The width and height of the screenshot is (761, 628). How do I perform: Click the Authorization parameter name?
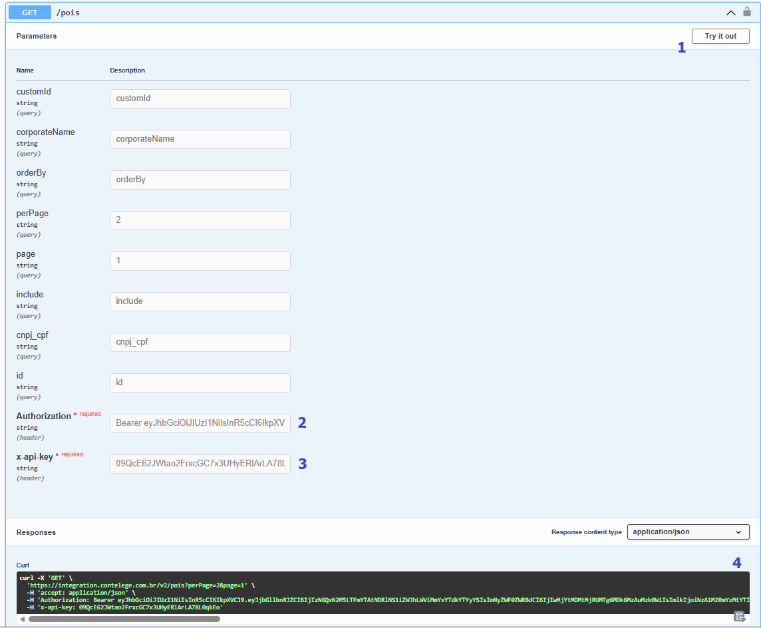click(x=44, y=416)
